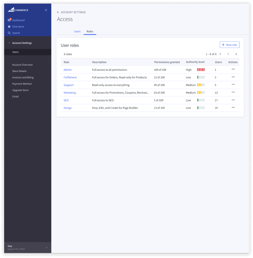The height and width of the screenshot is (258, 253).
Task: Open Account Overview menu item
Action: (x=22, y=65)
